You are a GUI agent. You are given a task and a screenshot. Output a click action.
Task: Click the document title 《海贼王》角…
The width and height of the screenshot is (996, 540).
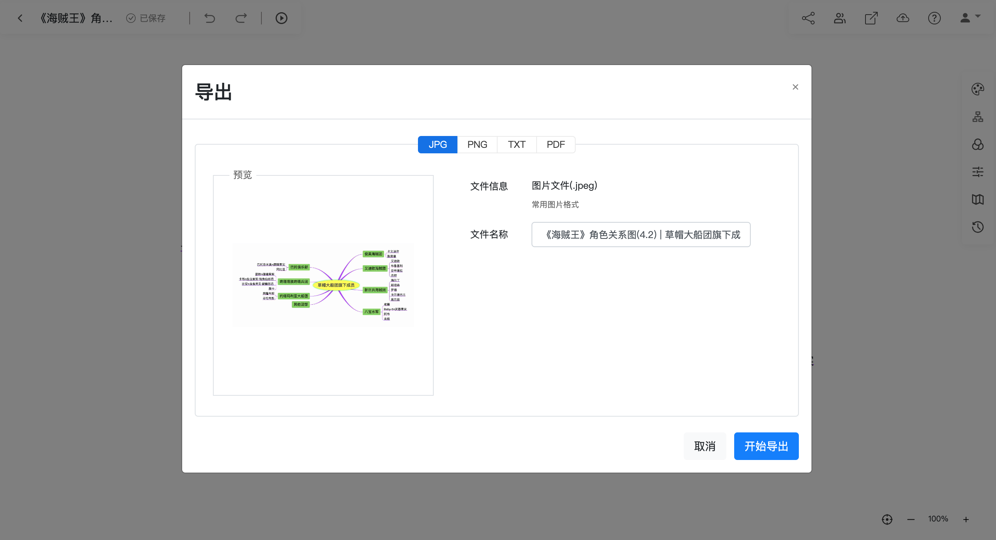click(x=76, y=18)
